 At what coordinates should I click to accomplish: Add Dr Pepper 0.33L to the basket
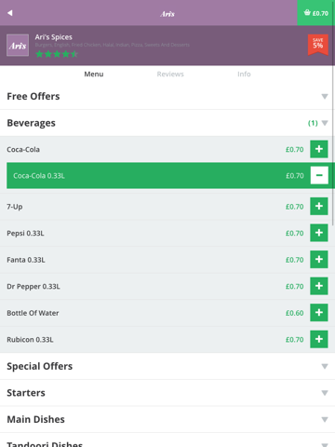point(319,286)
